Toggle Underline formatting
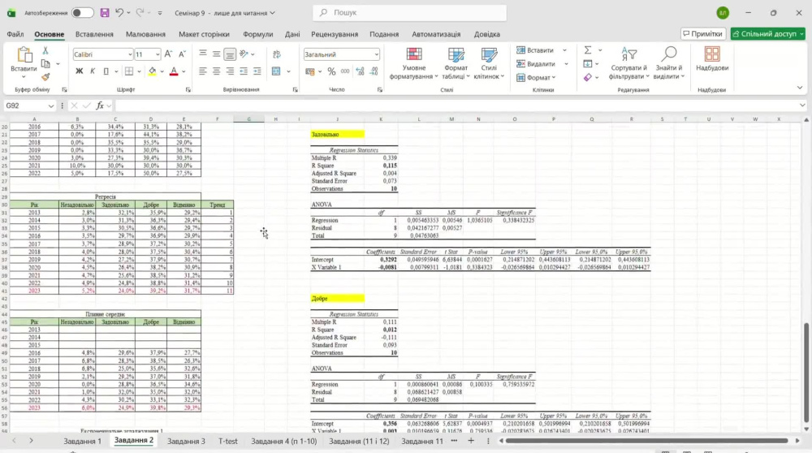The image size is (812, 453). pyautogui.click(x=106, y=71)
